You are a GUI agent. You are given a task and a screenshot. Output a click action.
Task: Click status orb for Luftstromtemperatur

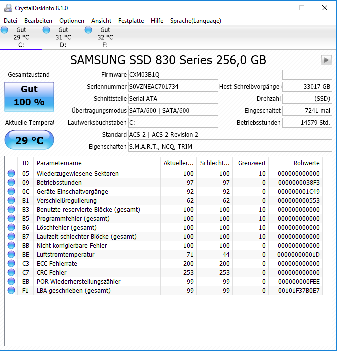click(x=11, y=254)
